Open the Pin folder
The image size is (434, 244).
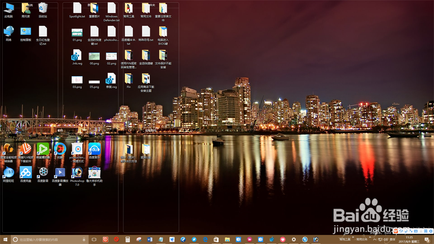129,81
